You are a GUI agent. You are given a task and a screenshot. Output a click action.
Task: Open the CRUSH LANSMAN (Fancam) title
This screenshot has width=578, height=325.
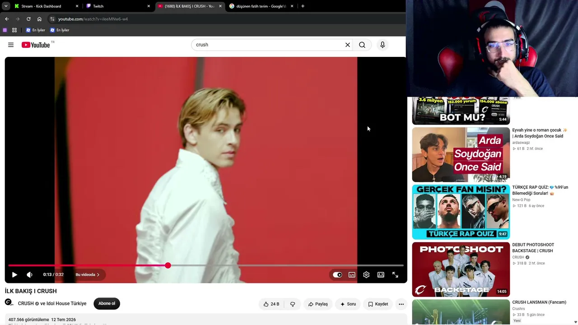coord(539,302)
